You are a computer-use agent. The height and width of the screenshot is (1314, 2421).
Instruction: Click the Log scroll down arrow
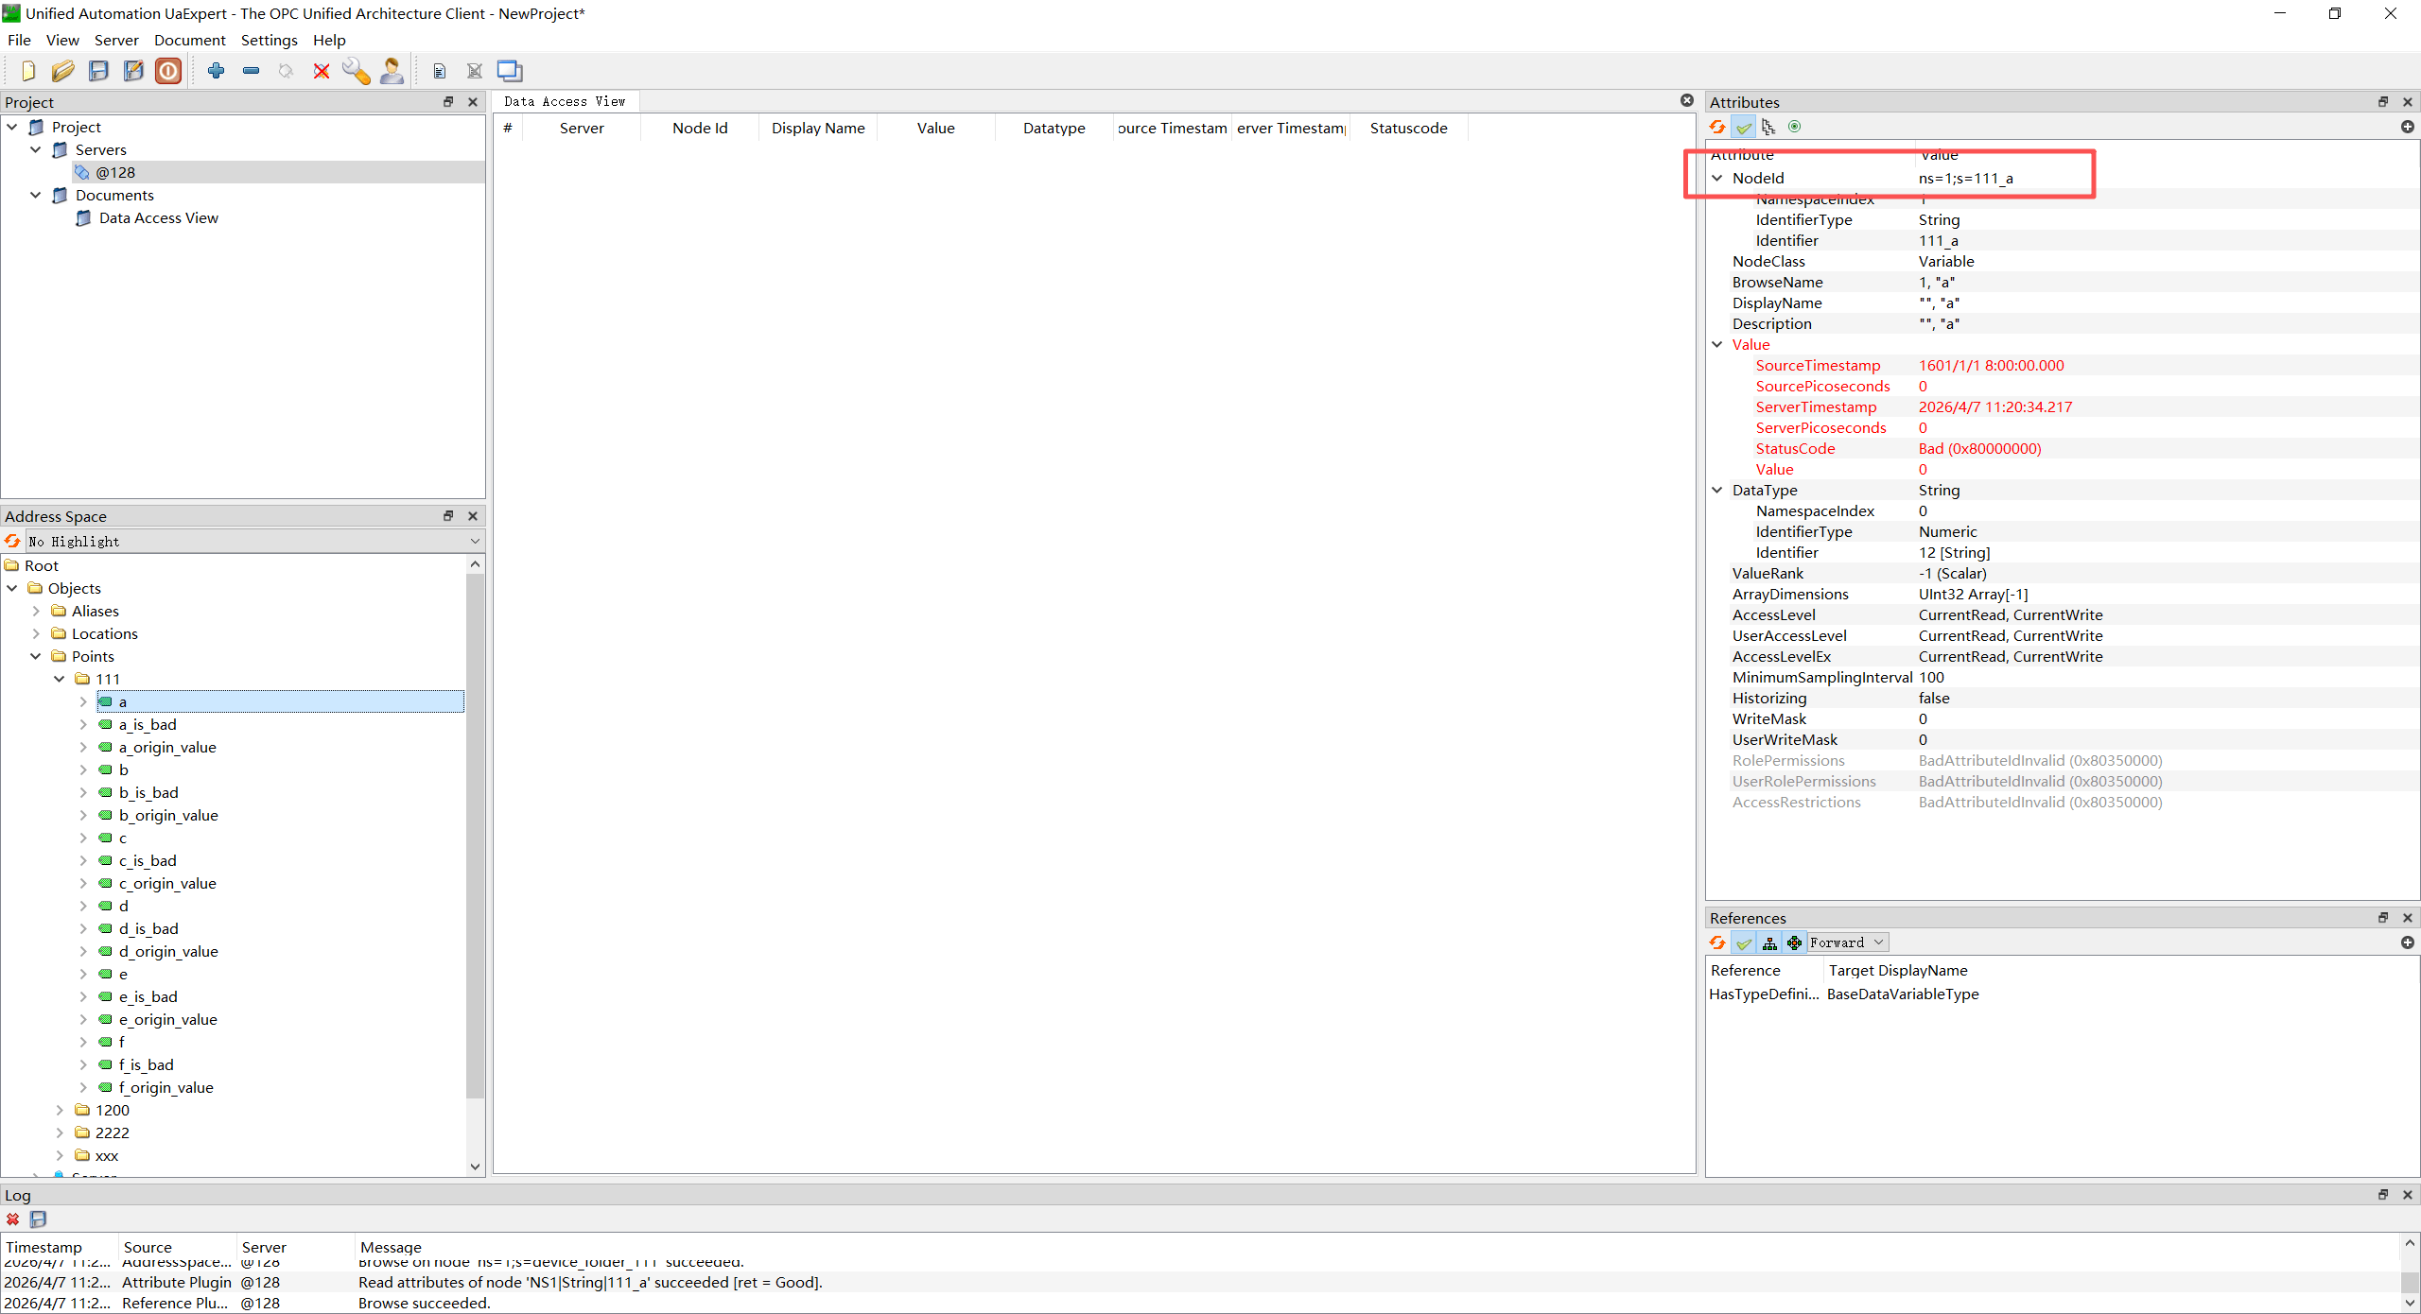2410,1303
